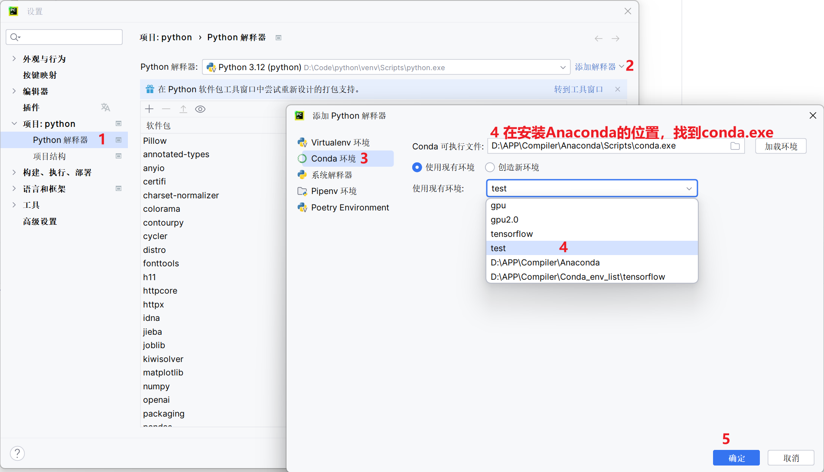
Task: Click the breadcrumb pin icon after Python 解释器
Action: pyautogui.click(x=279, y=38)
